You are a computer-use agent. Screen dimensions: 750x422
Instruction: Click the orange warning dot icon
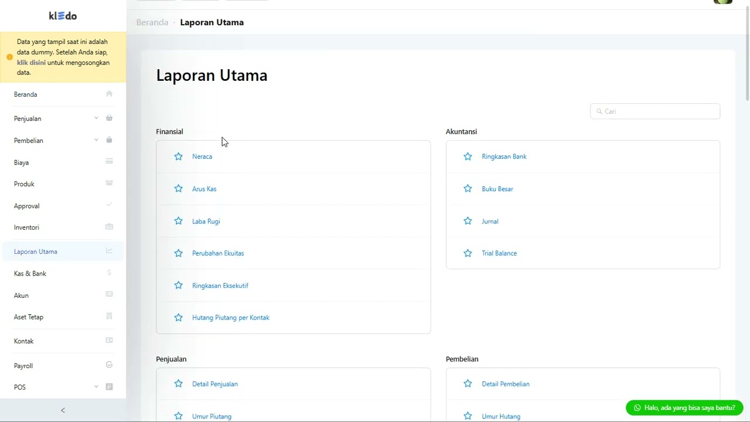[9, 57]
